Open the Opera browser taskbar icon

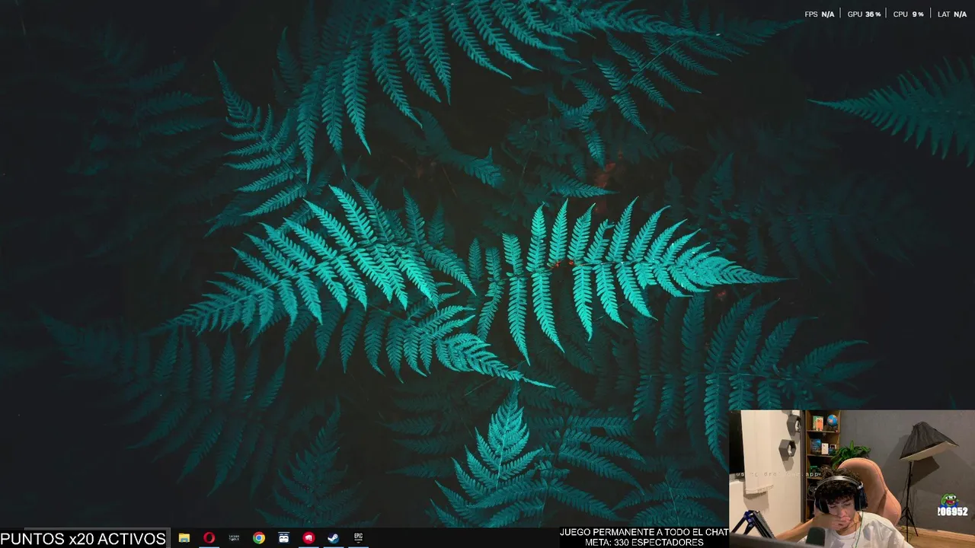tap(209, 538)
